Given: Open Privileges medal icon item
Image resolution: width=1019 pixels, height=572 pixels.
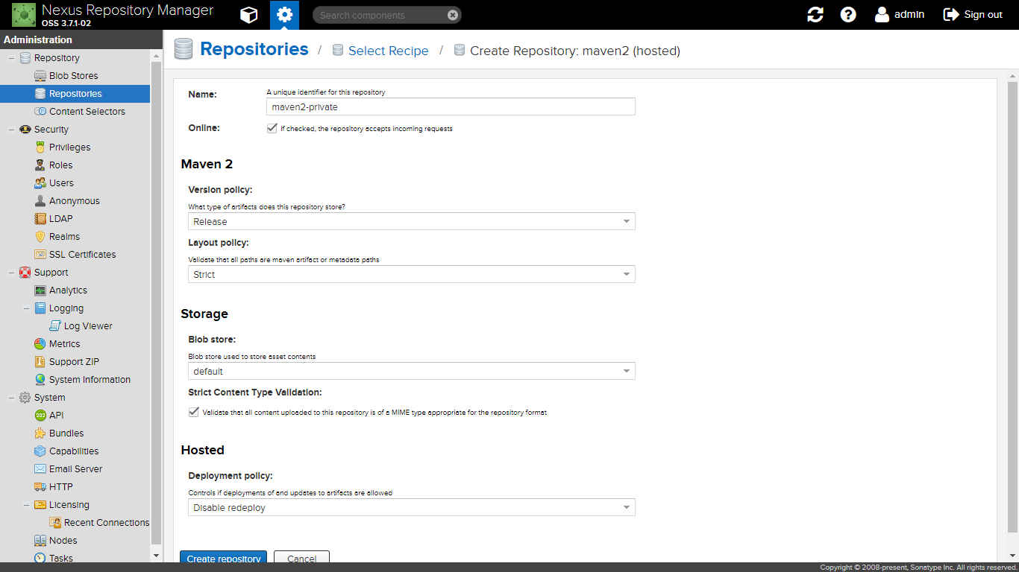Looking at the screenshot, I should (x=40, y=147).
